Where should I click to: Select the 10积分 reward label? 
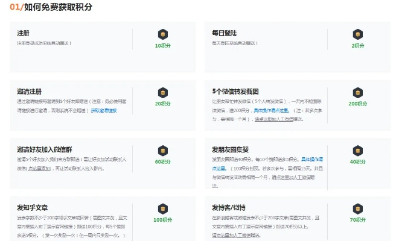162,46
